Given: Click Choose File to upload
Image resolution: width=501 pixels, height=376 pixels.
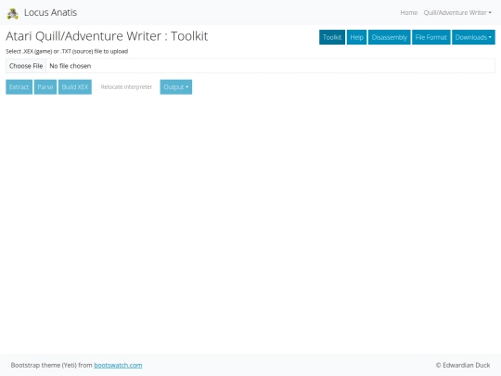Looking at the screenshot, I should 26,66.
